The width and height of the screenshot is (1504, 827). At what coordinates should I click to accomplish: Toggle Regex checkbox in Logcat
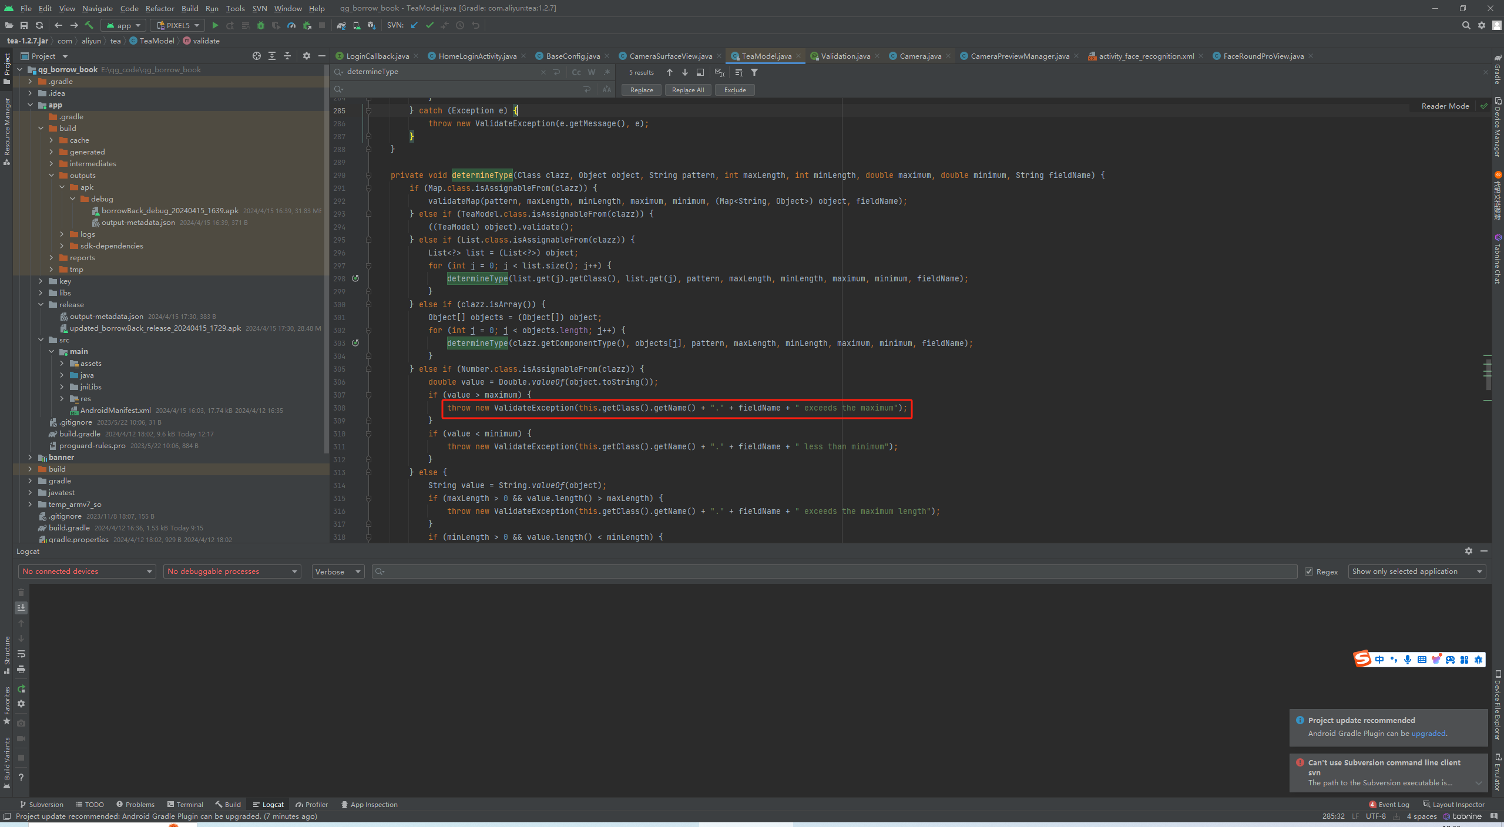[1309, 571]
